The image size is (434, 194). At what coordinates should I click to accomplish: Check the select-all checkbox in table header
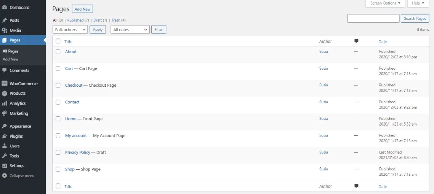[58, 41]
